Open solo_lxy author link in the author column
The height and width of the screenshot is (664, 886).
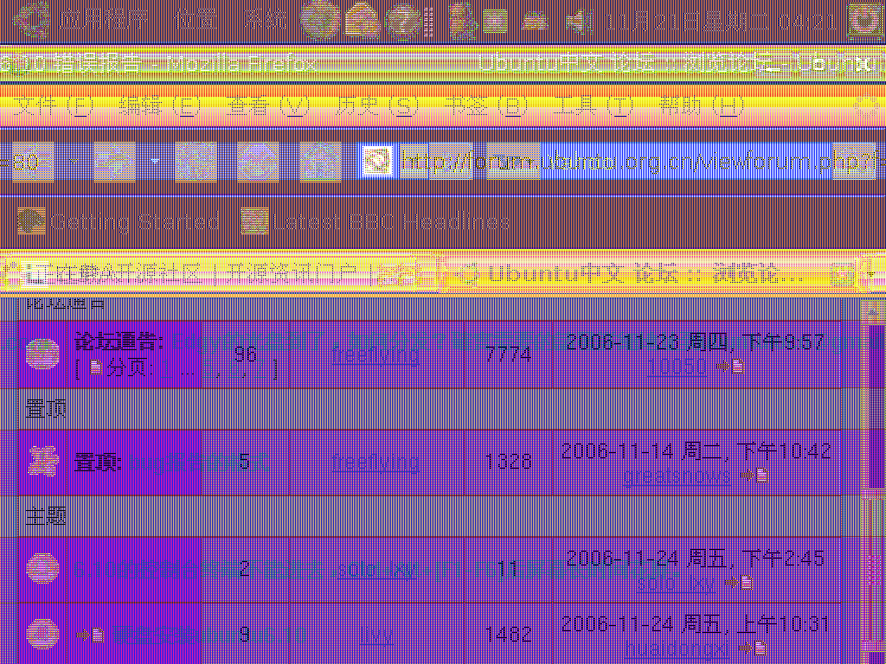(377, 570)
